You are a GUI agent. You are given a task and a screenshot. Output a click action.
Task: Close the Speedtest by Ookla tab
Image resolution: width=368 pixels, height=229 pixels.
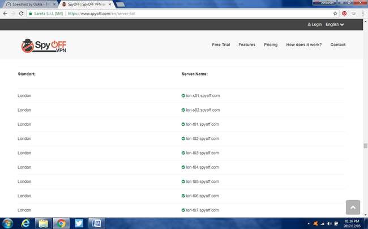pos(54,4)
